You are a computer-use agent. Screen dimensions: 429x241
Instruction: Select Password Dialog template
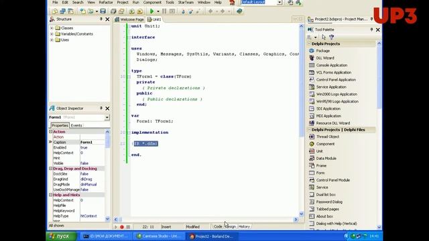(329, 202)
